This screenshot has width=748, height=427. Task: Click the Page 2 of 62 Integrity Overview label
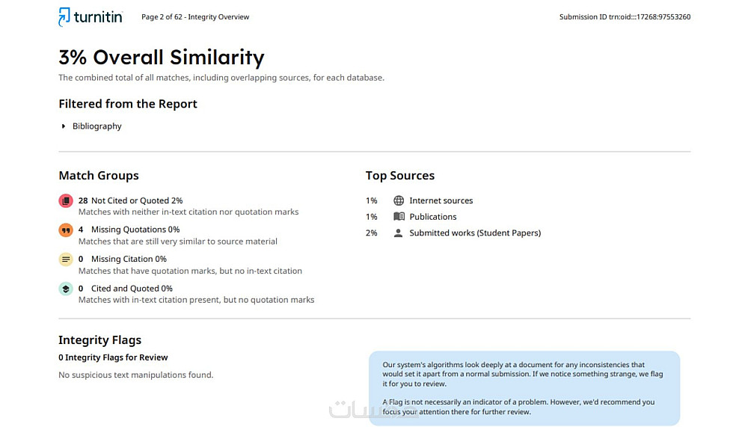[195, 17]
